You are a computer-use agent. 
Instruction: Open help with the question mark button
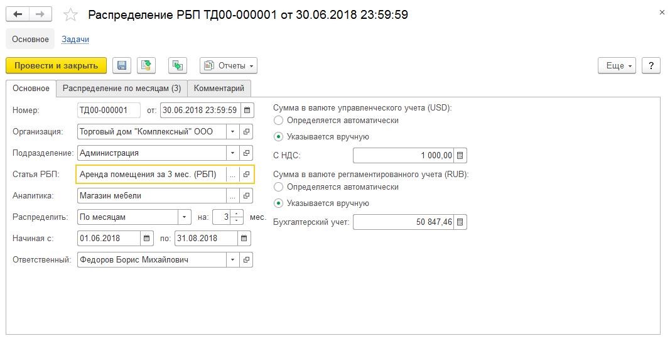(x=651, y=65)
